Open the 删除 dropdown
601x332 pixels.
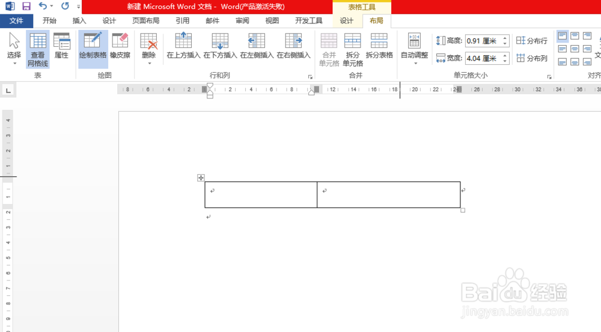(x=148, y=49)
